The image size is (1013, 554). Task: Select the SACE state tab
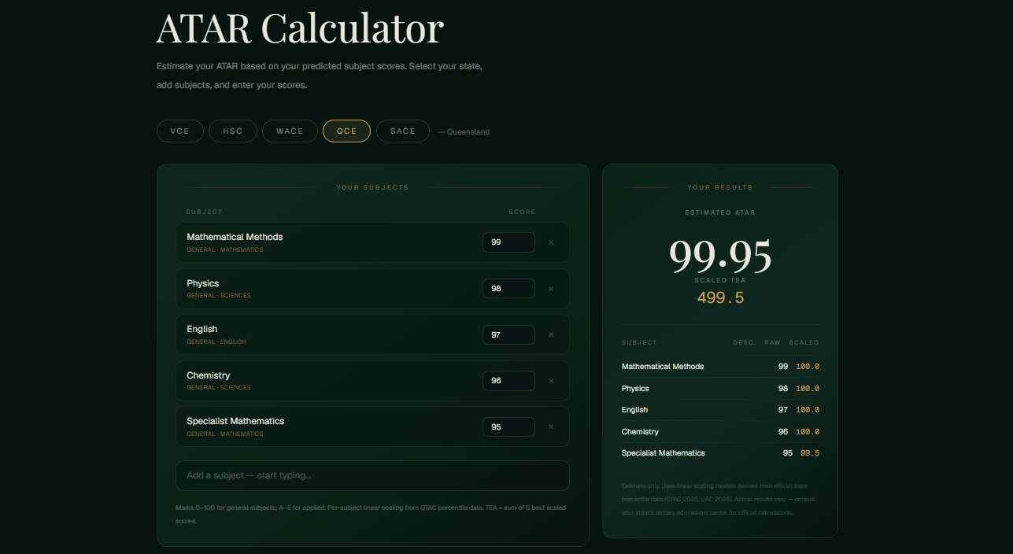click(x=403, y=131)
